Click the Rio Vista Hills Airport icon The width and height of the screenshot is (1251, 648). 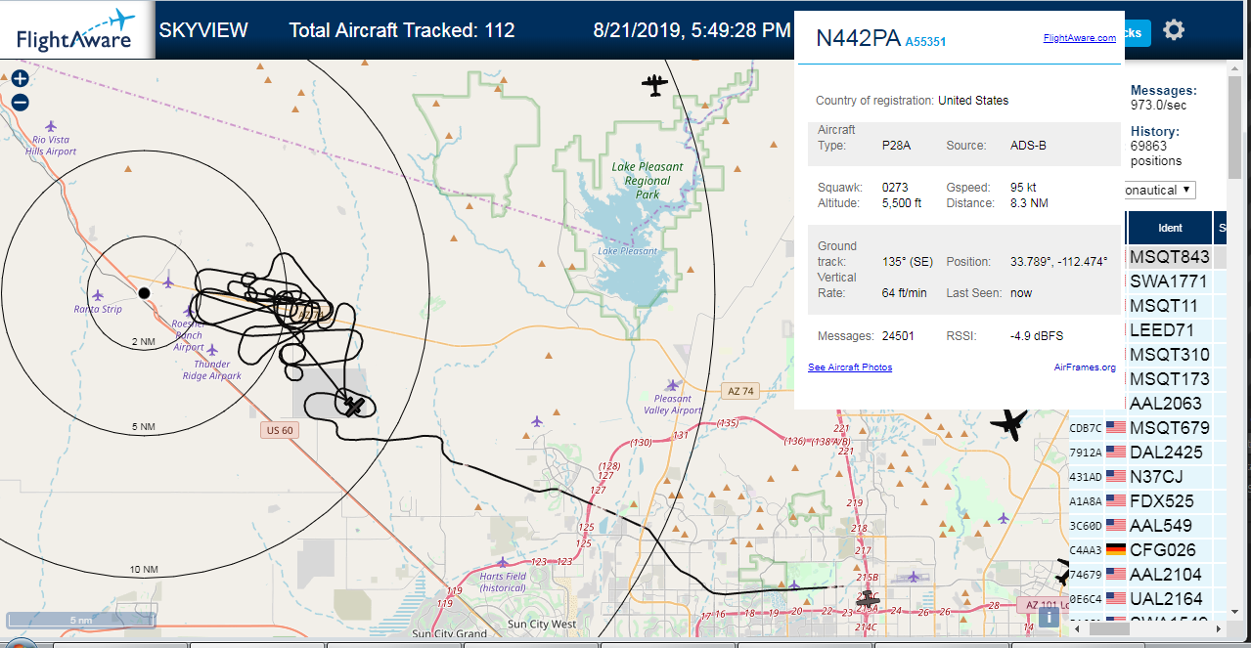(51, 126)
